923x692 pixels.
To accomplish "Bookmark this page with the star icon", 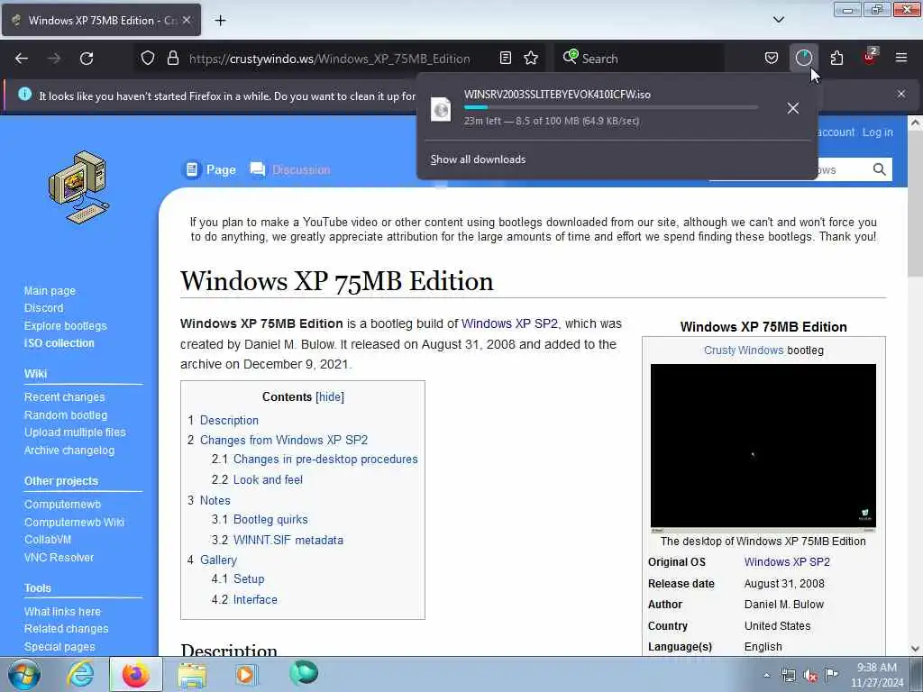I will coord(531,59).
